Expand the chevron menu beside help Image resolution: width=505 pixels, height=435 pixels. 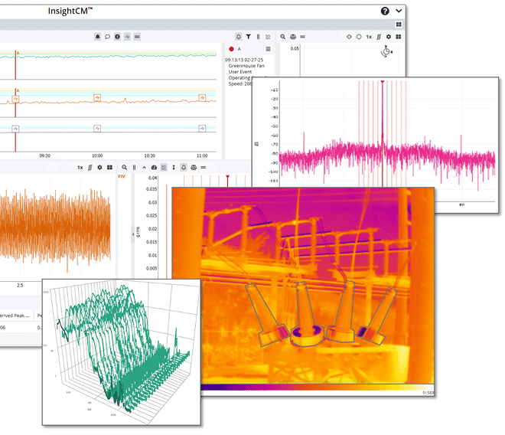(x=399, y=11)
